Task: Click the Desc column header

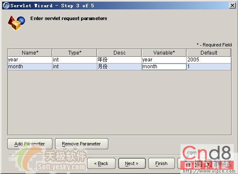Action: 119,53
